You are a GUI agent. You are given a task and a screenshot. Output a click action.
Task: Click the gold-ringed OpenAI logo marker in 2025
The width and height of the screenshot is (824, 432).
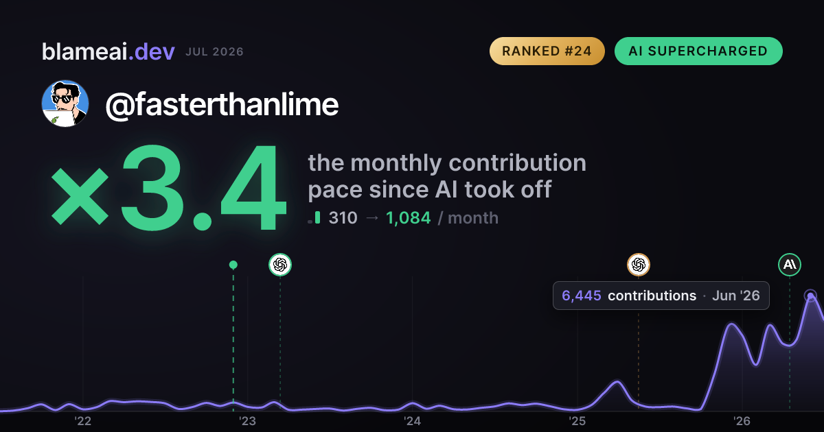(639, 264)
